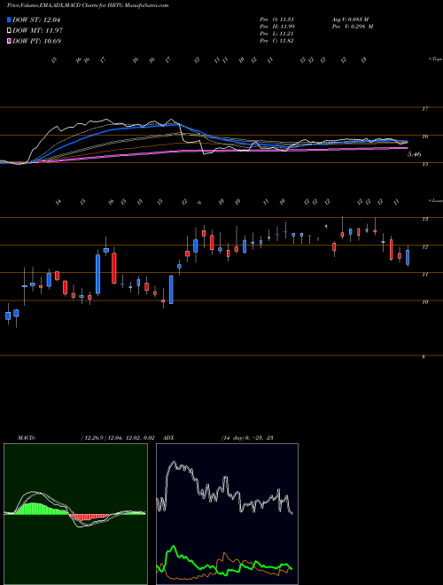Click the 5.46 value beside the EMA lines
Viewport: 443px width, 585px height.
coord(415,153)
